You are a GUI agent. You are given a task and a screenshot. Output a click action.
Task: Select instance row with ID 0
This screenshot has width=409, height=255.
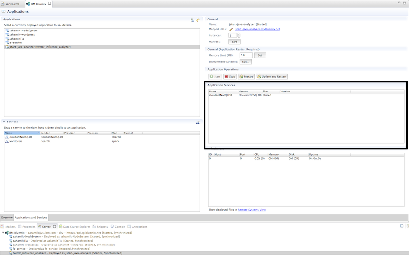click(x=306, y=159)
